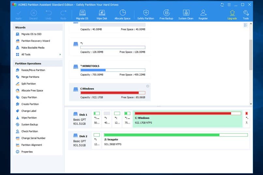Select Disk 1 last red partition 7.
The width and height of the screenshot is (263, 175).
pos(247,119)
